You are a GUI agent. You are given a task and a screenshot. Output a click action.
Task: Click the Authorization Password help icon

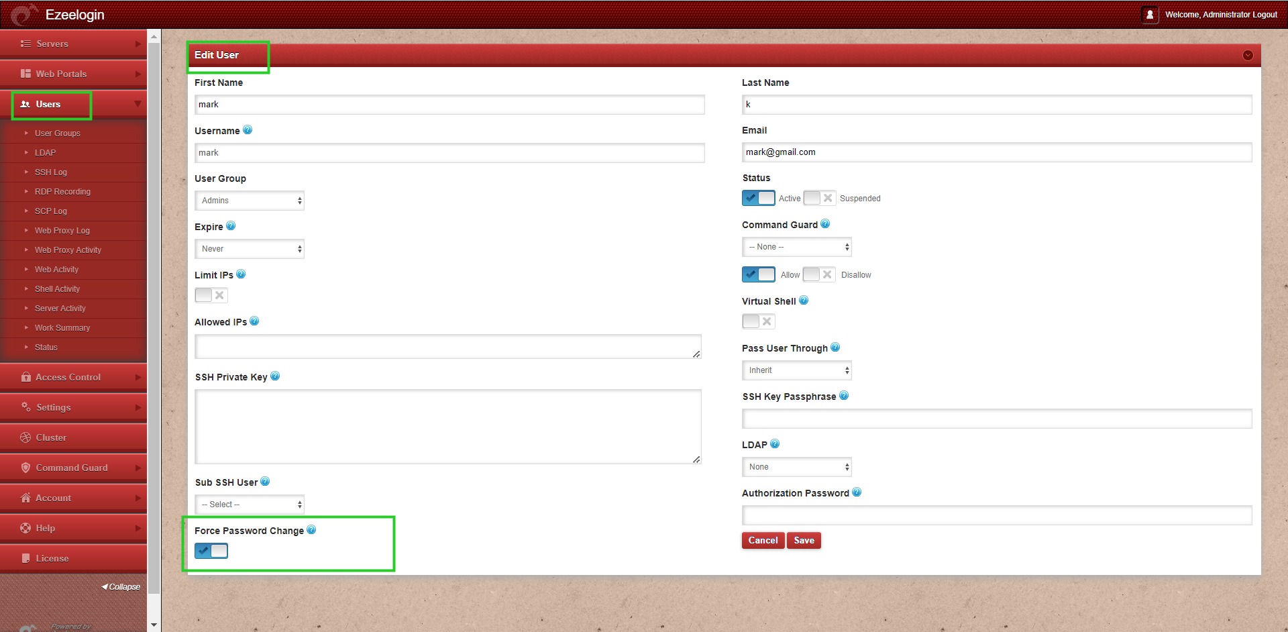pyautogui.click(x=857, y=492)
